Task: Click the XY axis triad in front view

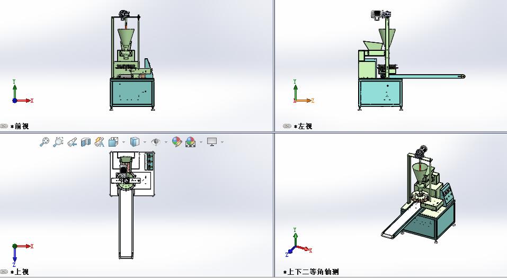Action: [x=22, y=92]
